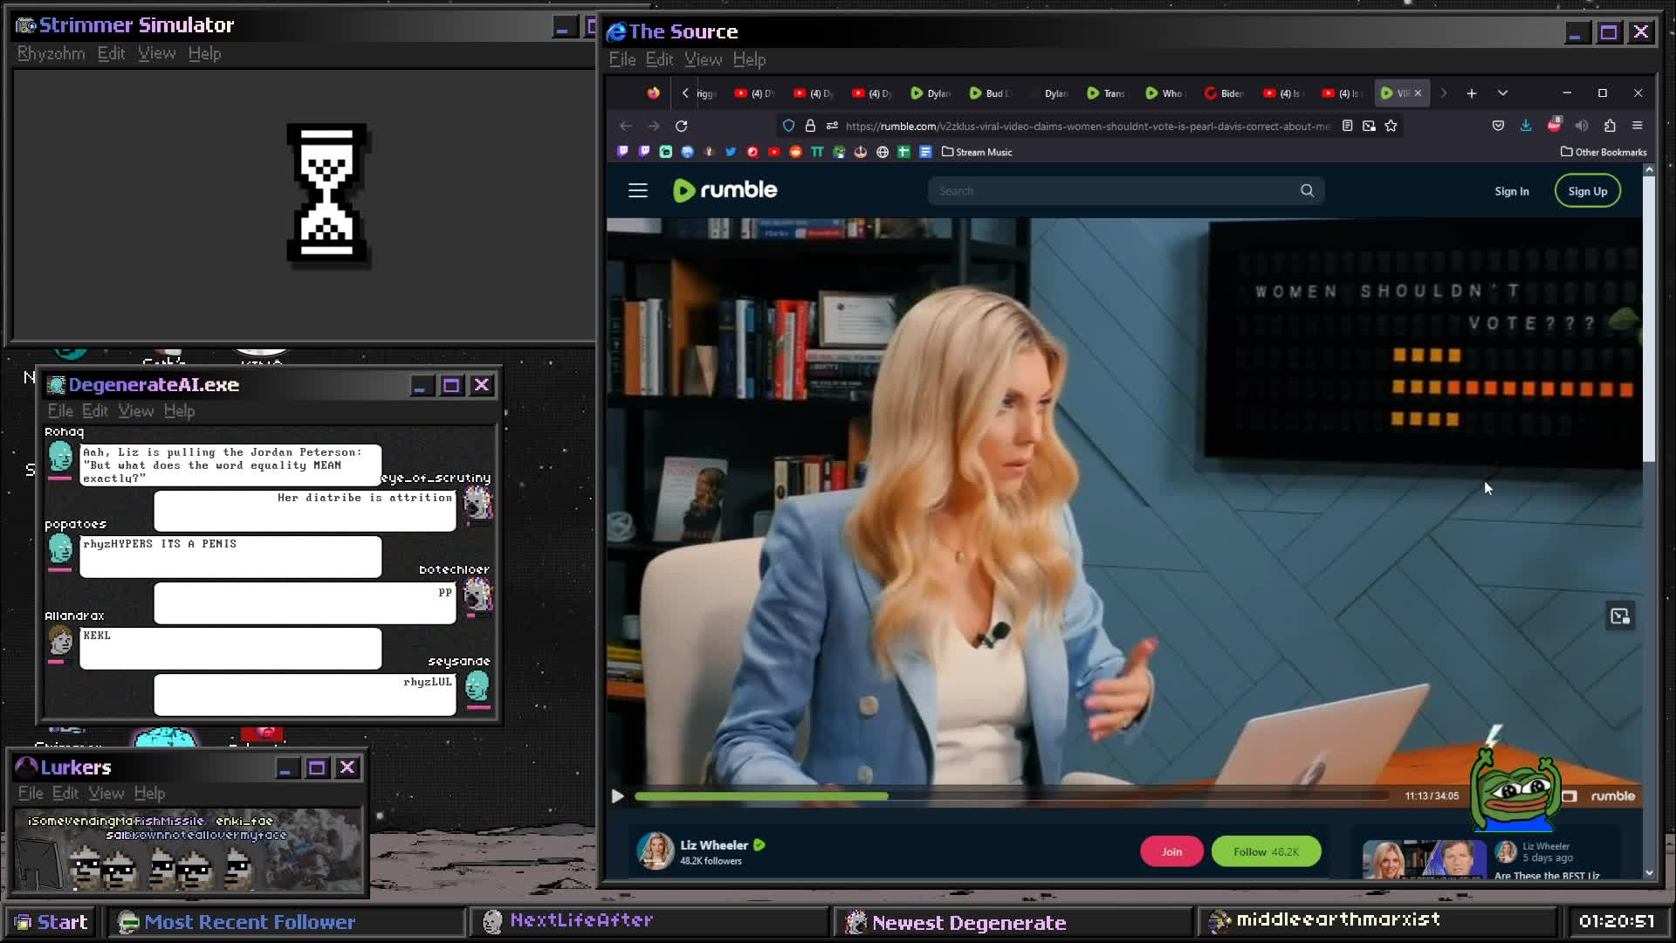The height and width of the screenshot is (943, 1676).
Task: Click the page scrollbar down arrow
Action: (1649, 872)
